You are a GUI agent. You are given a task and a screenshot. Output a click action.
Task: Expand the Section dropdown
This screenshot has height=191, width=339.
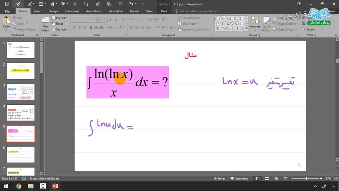click(60, 29)
